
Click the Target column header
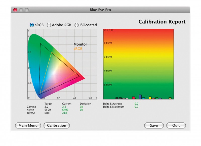[x=48, y=104]
